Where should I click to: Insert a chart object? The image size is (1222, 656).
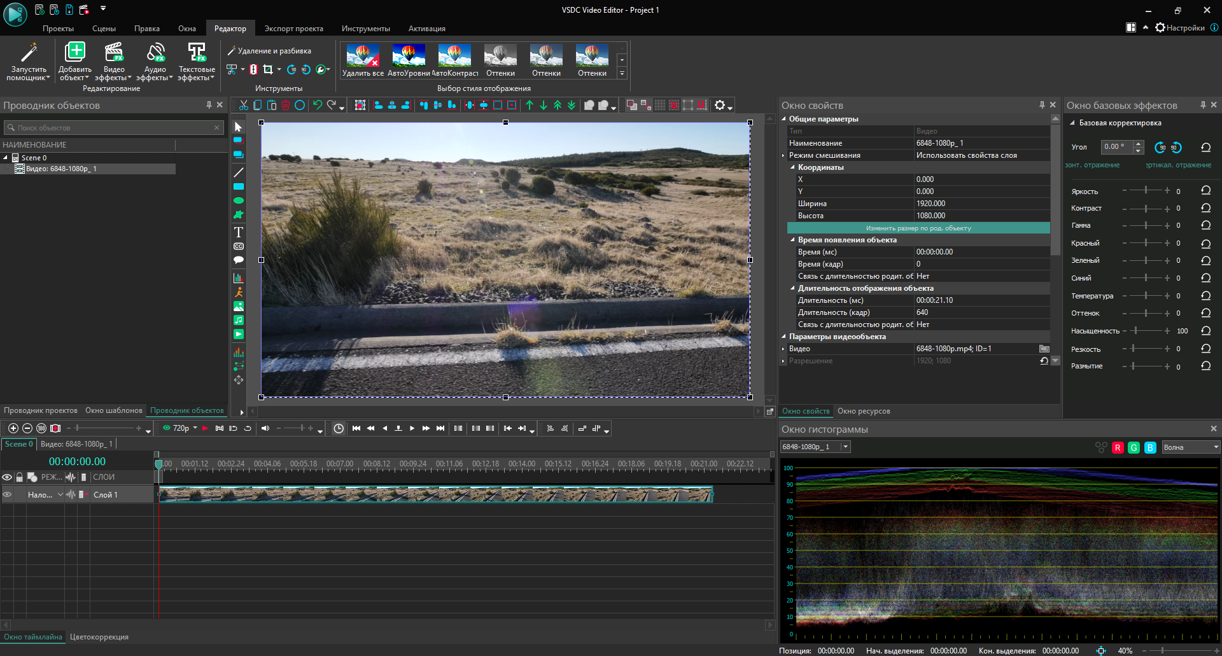[239, 277]
